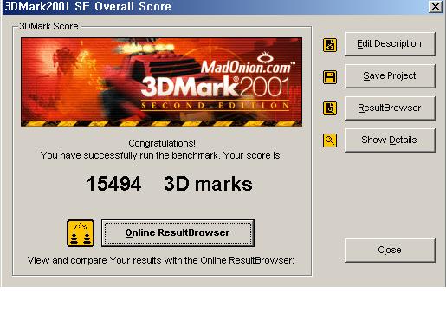Launch the Online ResultBrowser button
The width and height of the screenshot is (446, 333).
178,233
